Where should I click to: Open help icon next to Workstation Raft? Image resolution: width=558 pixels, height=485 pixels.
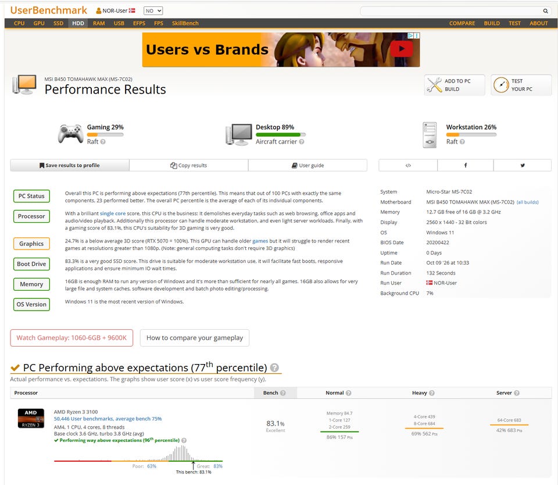[x=462, y=142]
